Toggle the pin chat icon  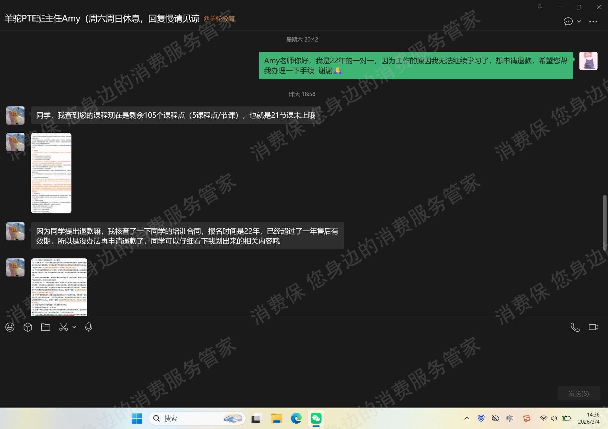coord(540,7)
